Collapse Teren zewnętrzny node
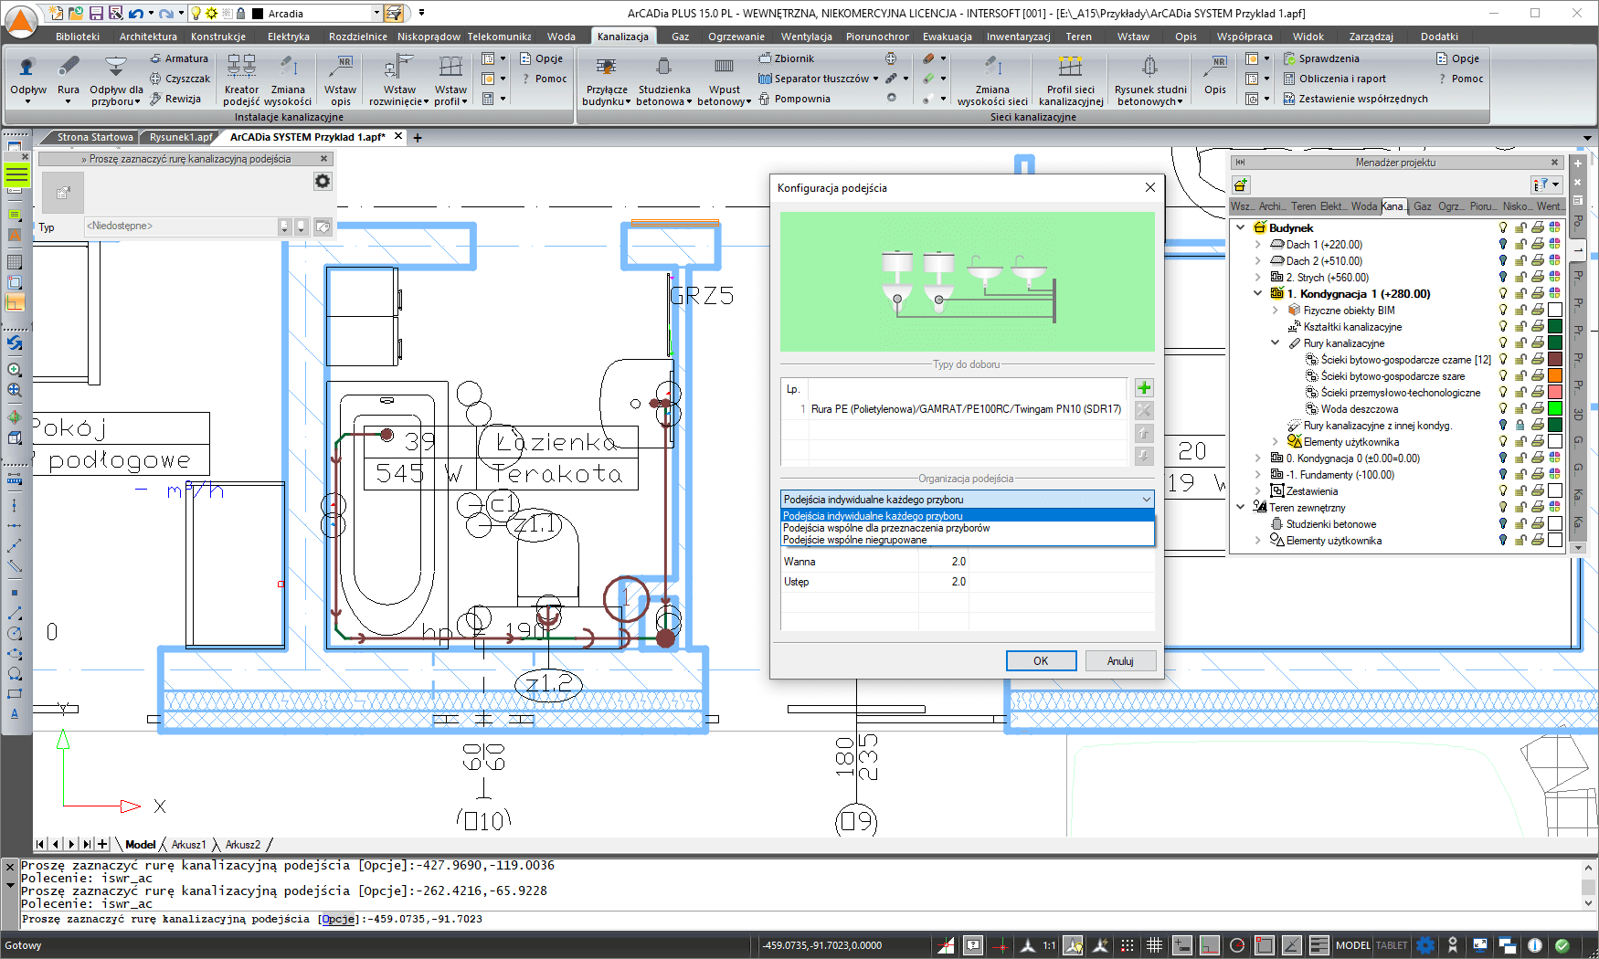 [1241, 508]
